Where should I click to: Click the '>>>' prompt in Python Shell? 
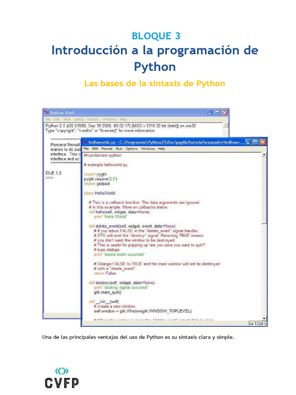click(x=49, y=178)
